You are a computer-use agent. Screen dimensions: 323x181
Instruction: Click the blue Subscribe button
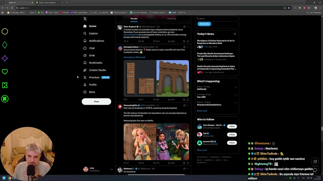coord(204,24)
